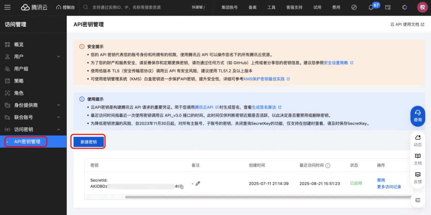This screenshot has height=215, width=431.
Task: Open 集团账号 menu
Action: tap(229, 8)
